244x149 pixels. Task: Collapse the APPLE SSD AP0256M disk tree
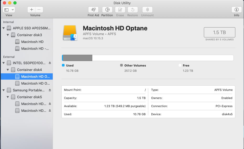(x=4, y=28)
